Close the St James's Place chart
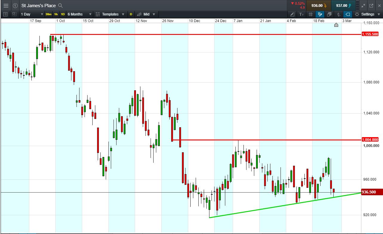The height and width of the screenshot is (234, 383). click(379, 5)
